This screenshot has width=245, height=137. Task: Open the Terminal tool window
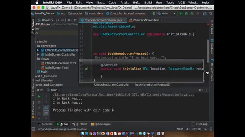[45, 124]
